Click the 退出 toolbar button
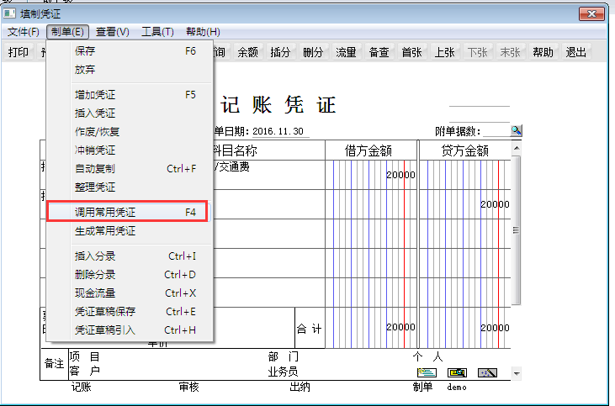The image size is (615, 406). pos(576,52)
